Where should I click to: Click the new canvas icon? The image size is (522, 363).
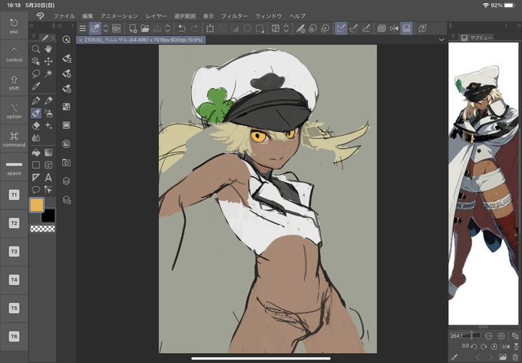(133, 28)
